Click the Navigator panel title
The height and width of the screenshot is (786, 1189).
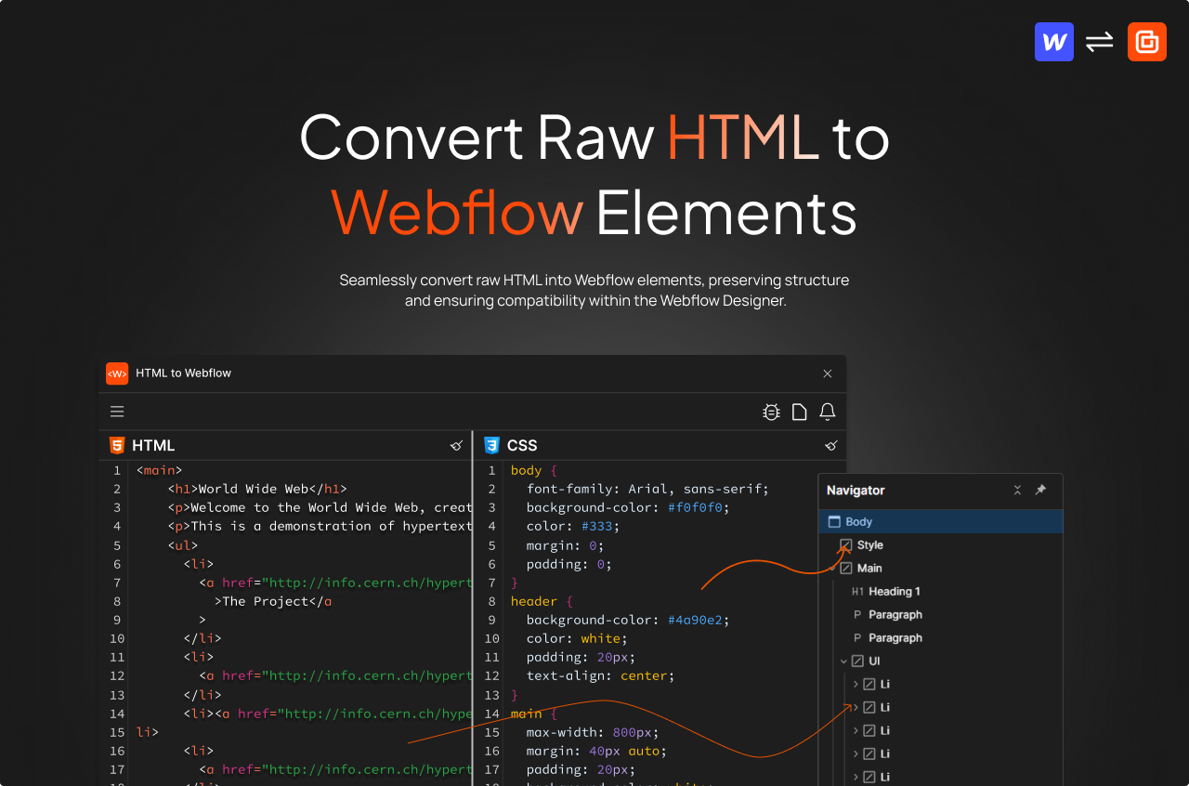pos(856,491)
